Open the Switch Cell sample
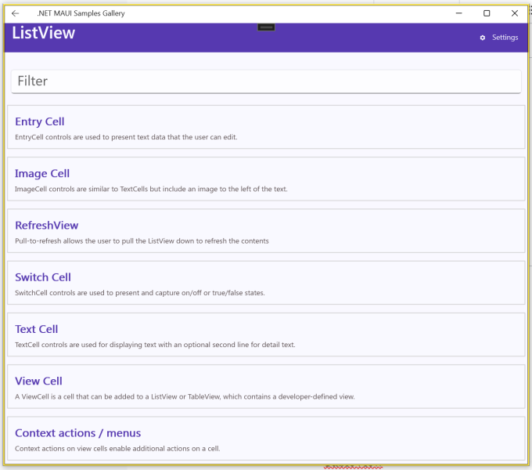 click(266, 283)
